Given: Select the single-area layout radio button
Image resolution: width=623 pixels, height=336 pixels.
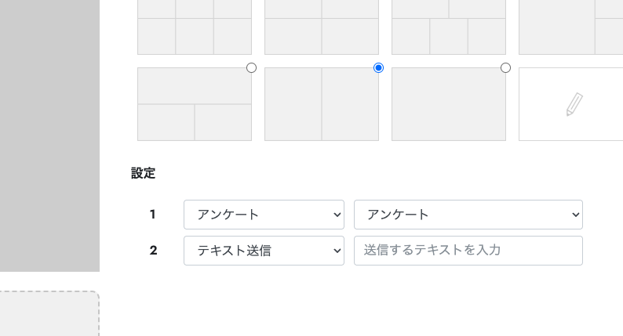Looking at the screenshot, I should tap(505, 68).
